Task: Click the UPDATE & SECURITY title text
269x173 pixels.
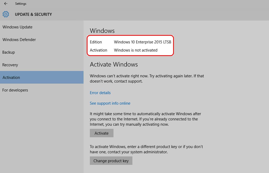Action: (33, 14)
